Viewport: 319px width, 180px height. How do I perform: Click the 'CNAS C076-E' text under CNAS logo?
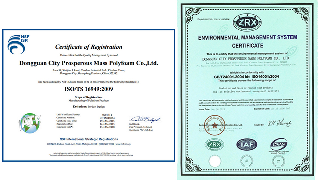point(278,153)
